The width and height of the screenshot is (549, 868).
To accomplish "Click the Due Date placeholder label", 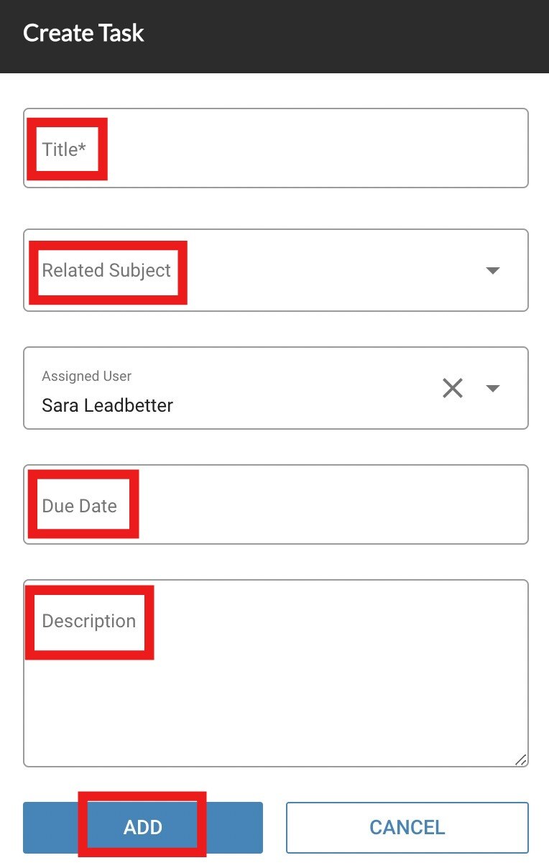I will click(x=79, y=506).
